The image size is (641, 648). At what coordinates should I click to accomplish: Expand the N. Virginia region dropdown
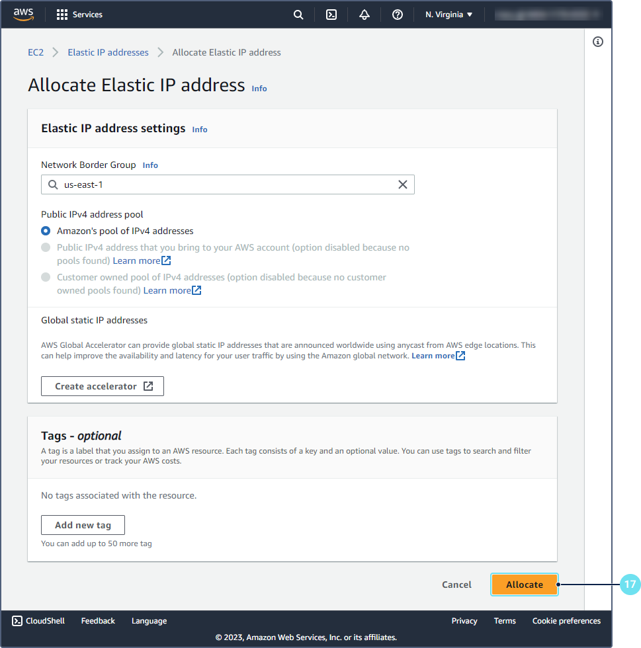[x=449, y=15]
